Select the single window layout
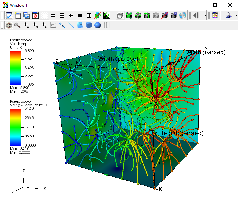 [x=45, y=15]
